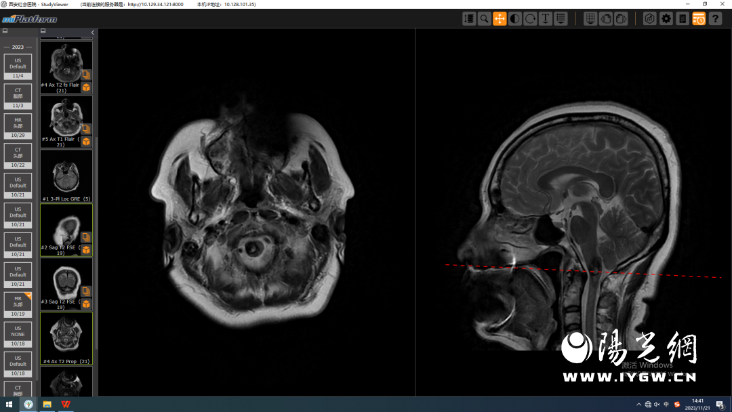
Task: Click the muted volume tray icon
Action: (657, 405)
